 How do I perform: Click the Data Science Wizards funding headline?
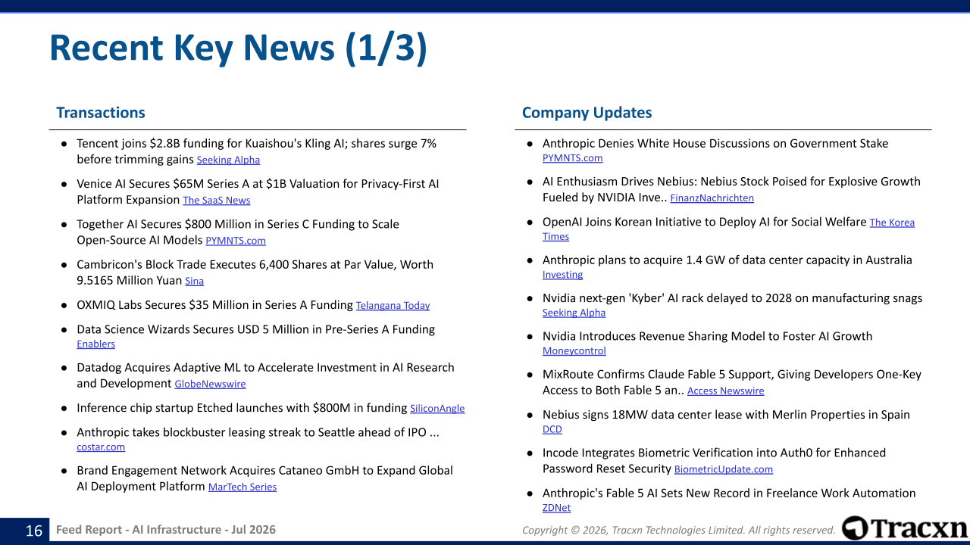tap(255, 329)
